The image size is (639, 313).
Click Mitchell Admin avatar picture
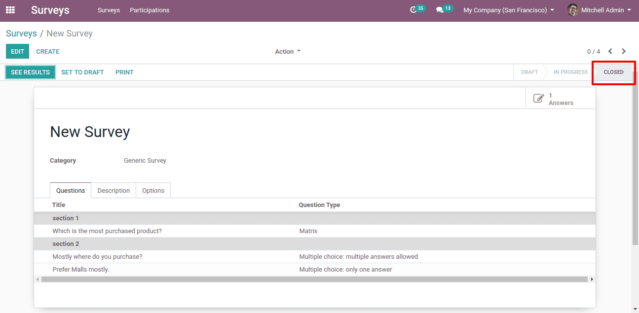(x=573, y=10)
